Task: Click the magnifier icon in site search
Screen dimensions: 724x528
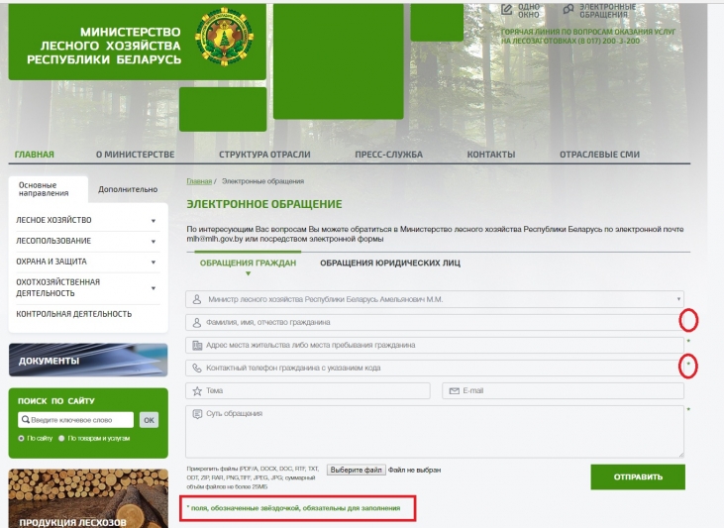Action: (x=27, y=420)
